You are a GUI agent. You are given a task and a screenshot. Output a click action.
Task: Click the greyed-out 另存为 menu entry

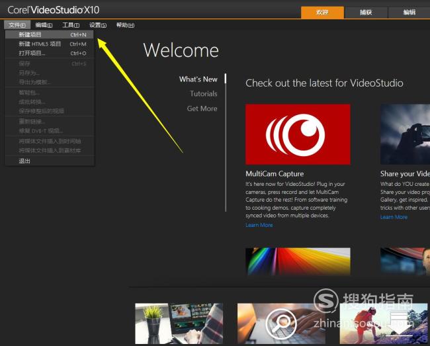[50, 73]
